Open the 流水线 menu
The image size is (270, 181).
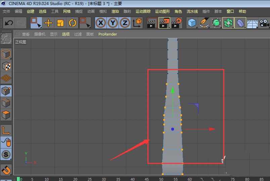(192, 11)
